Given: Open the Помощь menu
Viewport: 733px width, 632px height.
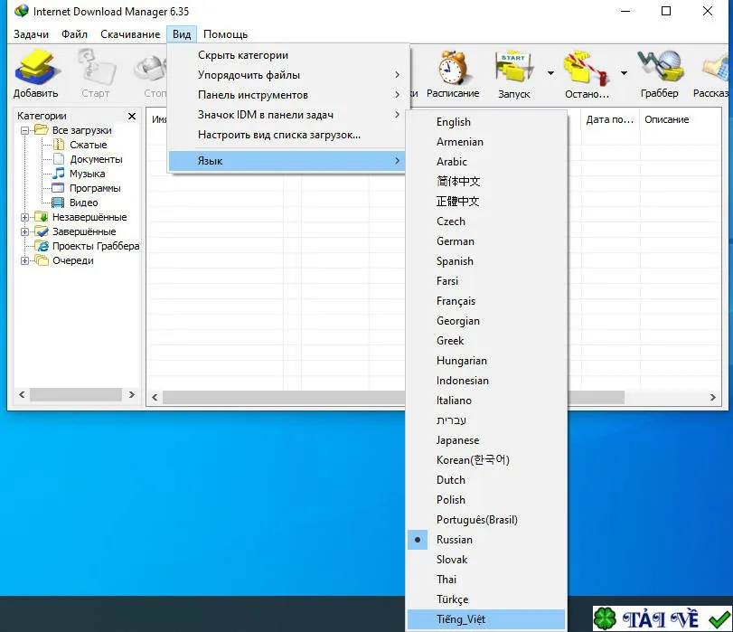Looking at the screenshot, I should coord(225,34).
